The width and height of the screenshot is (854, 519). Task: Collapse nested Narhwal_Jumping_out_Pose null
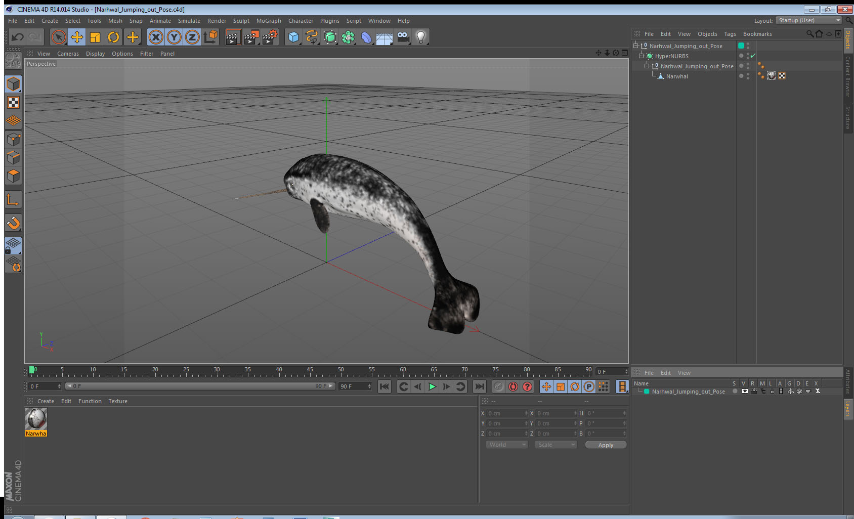(647, 66)
